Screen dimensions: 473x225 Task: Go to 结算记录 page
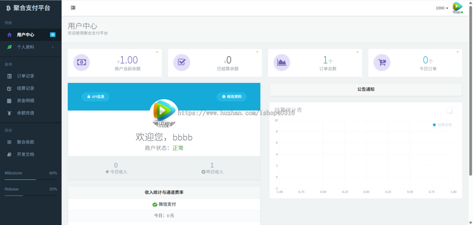point(31,88)
